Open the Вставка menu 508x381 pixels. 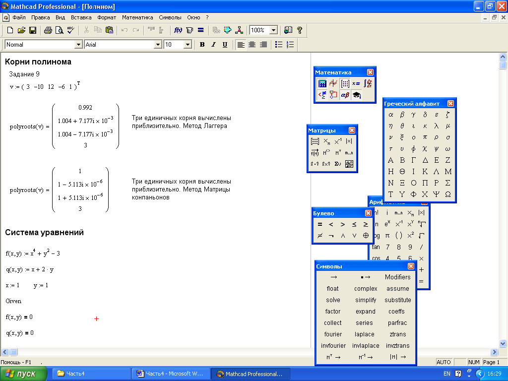pyautogui.click(x=81, y=17)
